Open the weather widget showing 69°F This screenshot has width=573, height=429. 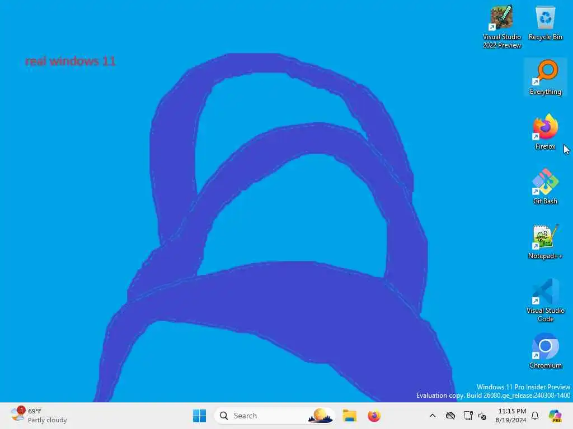coord(39,416)
